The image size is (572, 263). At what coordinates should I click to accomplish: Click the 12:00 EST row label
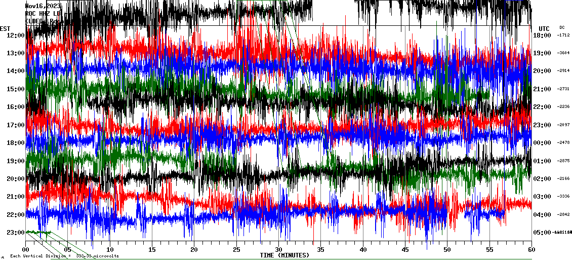pyautogui.click(x=15, y=35)
